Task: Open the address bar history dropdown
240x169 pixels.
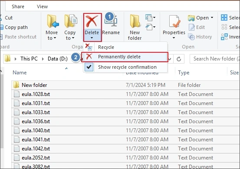Action: 170,59
